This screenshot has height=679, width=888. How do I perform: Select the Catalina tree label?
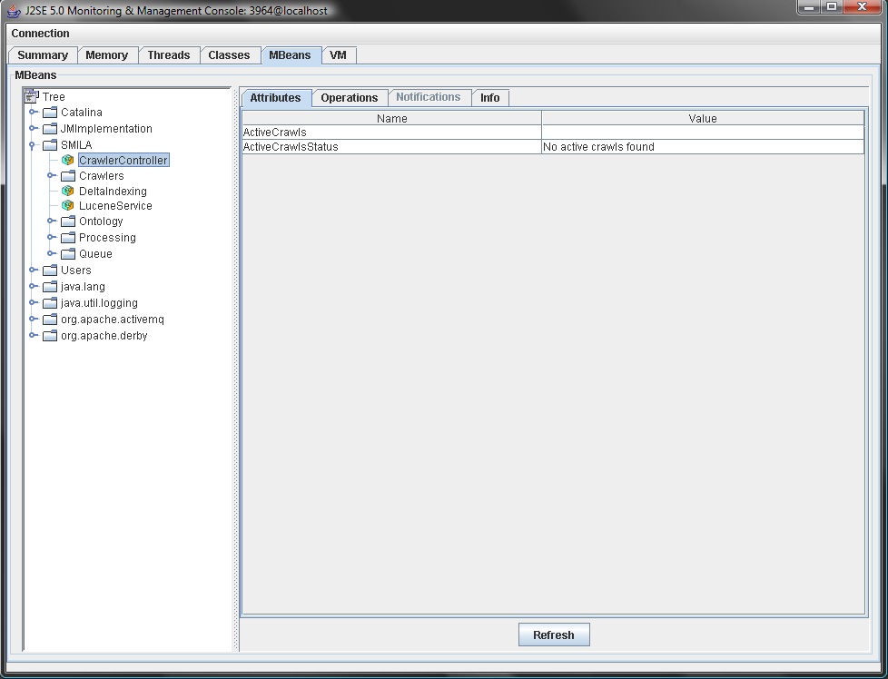(x=82, y=113)
